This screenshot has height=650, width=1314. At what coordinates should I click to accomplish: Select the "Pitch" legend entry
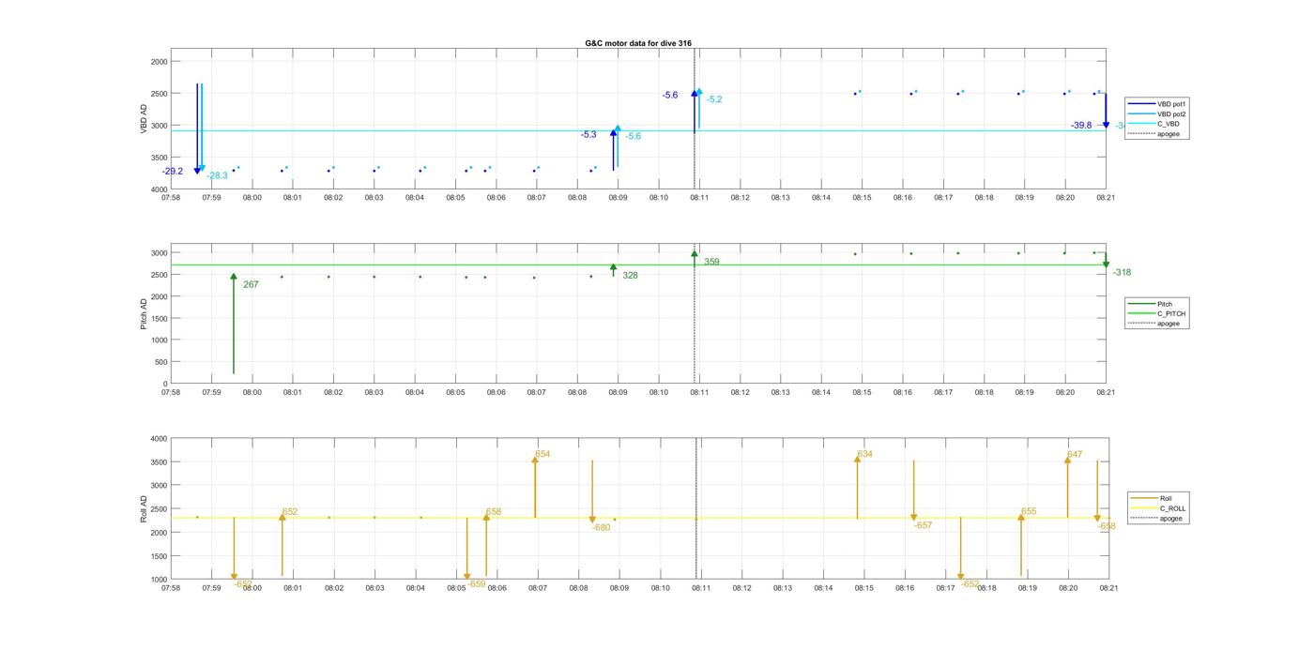[1151, 304]
